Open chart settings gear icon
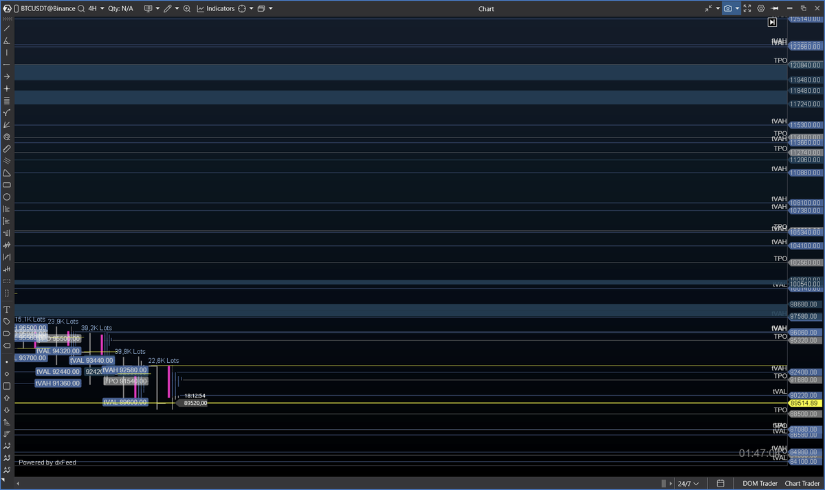 tap(761, 9)
